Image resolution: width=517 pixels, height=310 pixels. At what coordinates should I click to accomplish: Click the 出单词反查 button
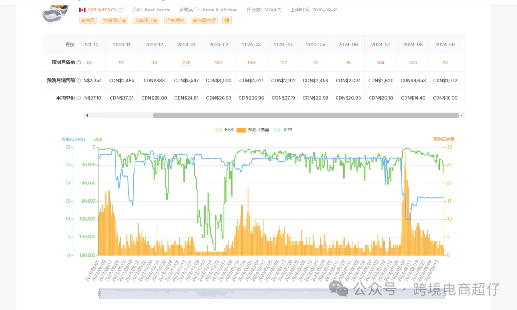[146, 21]
